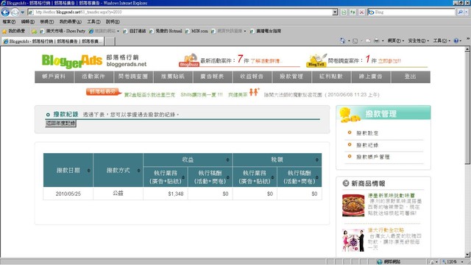Sort by the 收益 header arrow

click(x=227, y=160)
